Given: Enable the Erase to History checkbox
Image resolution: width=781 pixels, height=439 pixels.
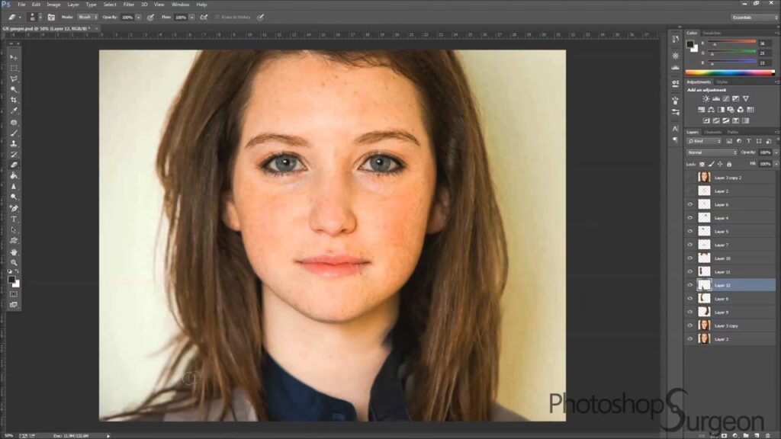Looking at the screenshot, I should (217, 17).
